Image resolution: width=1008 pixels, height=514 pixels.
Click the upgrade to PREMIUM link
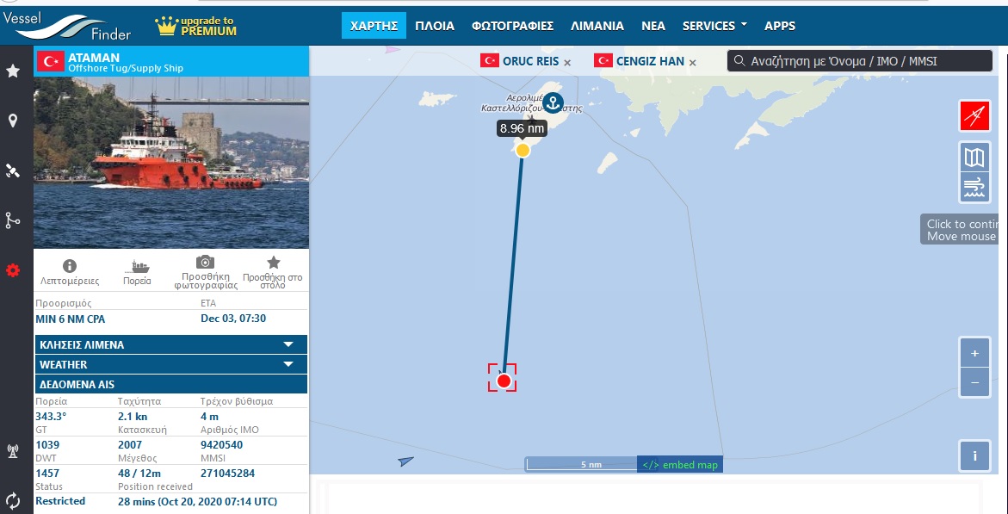[x=196, y=26]
